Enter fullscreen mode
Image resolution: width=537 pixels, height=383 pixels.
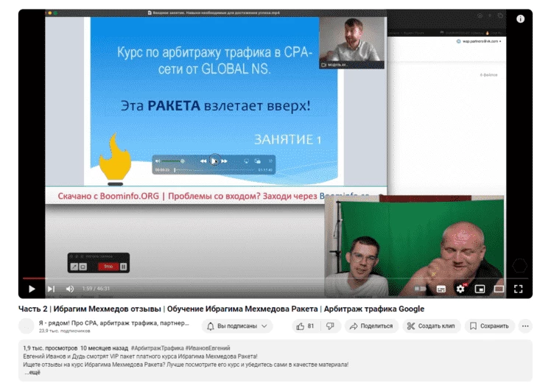pyautogui.click(x=518, y=289)
